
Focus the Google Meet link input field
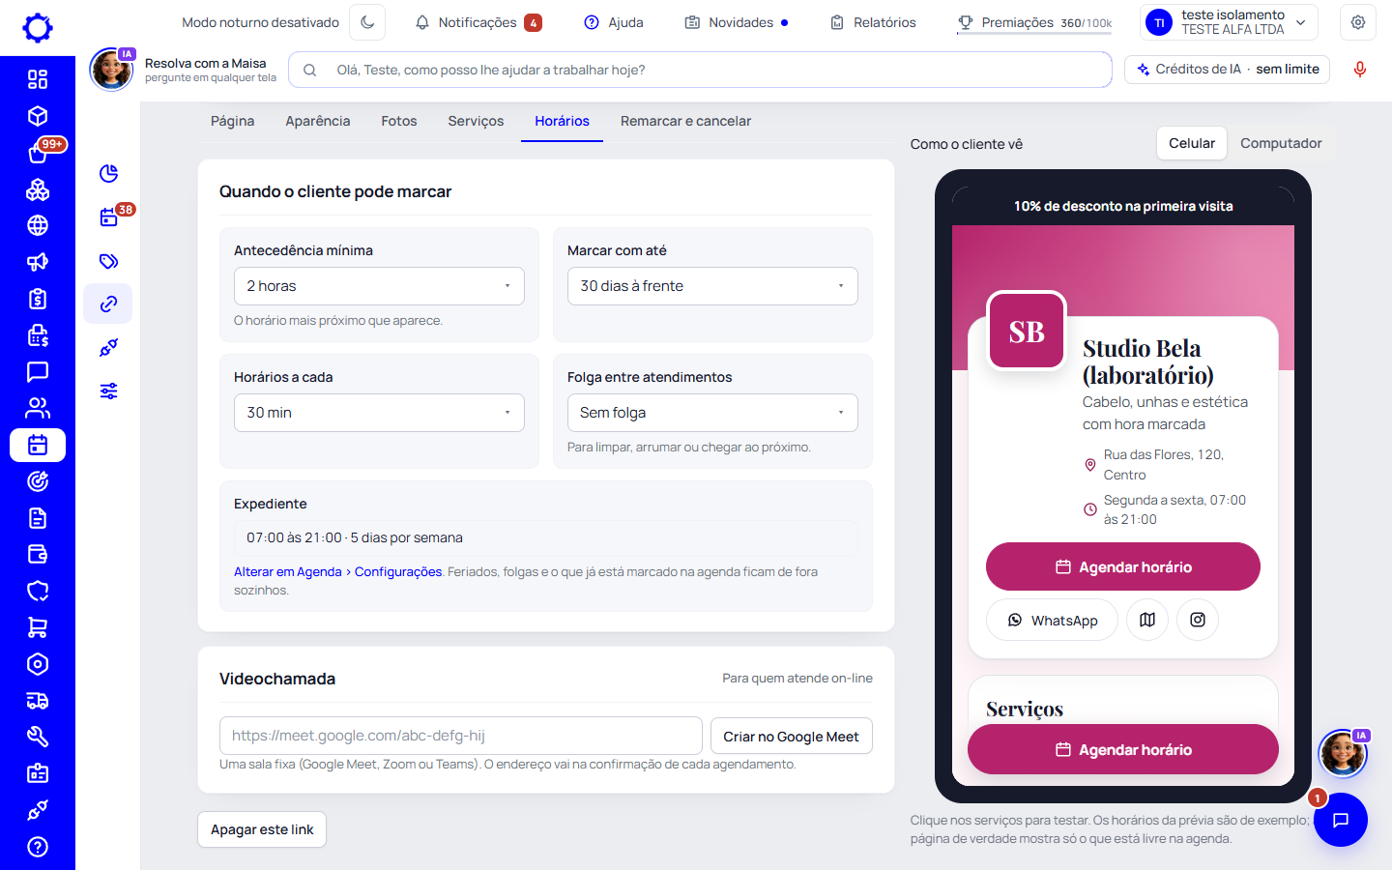[x=461, y=736]
